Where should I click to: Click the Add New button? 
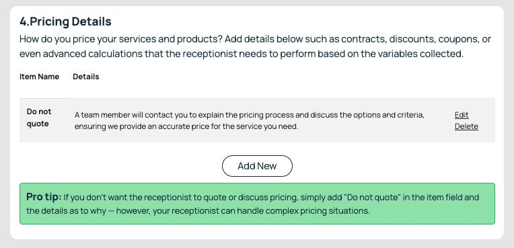[x=257, y=166]
